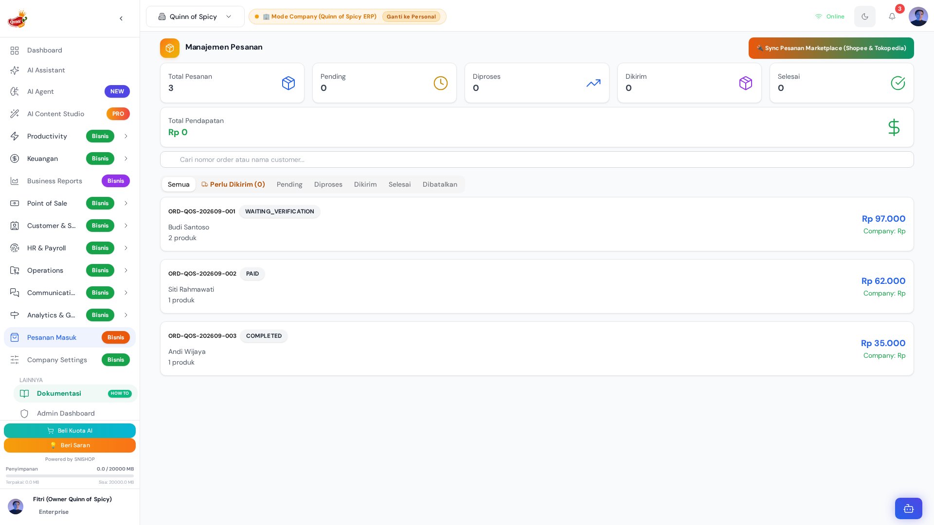The image size is (934, 525).
Task: Select the Dibatalkan tab
Action: coord(440,184)
